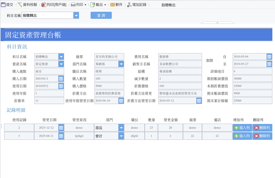The height and width of the screenshot is (178, 275).
Task: Open the calendar for the 2023-12-12 row
Action: point(61,128)
